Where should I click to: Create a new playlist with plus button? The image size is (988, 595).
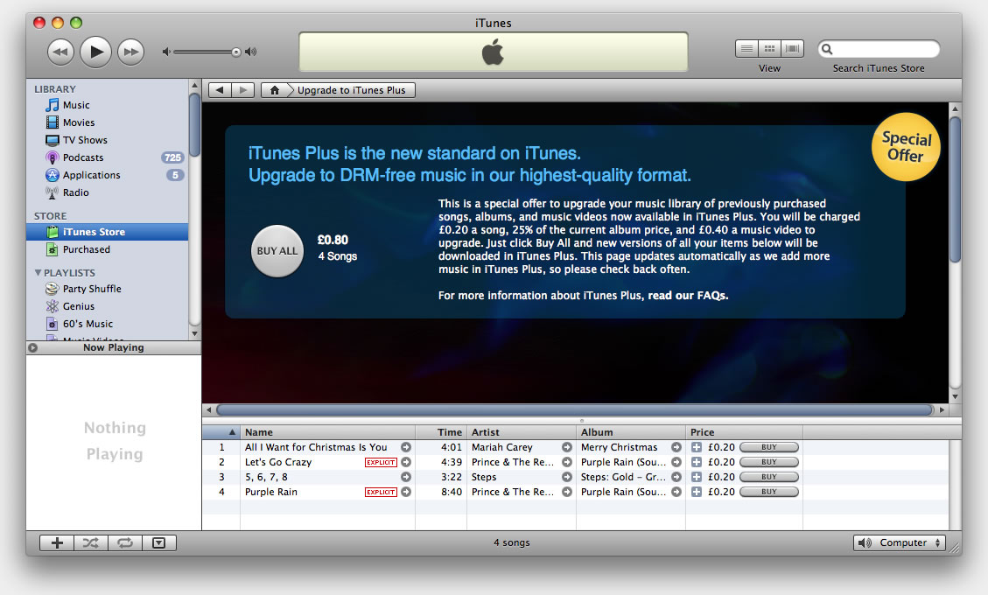57,542
